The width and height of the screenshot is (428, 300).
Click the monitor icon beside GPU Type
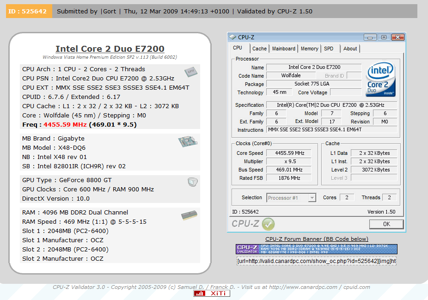[x=193, y=182]
